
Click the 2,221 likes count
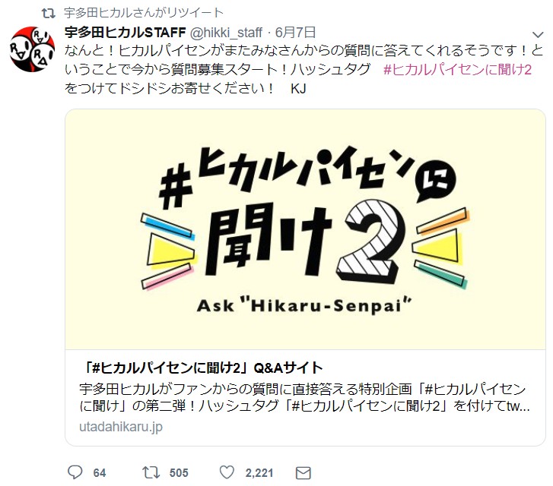(259, 472)
